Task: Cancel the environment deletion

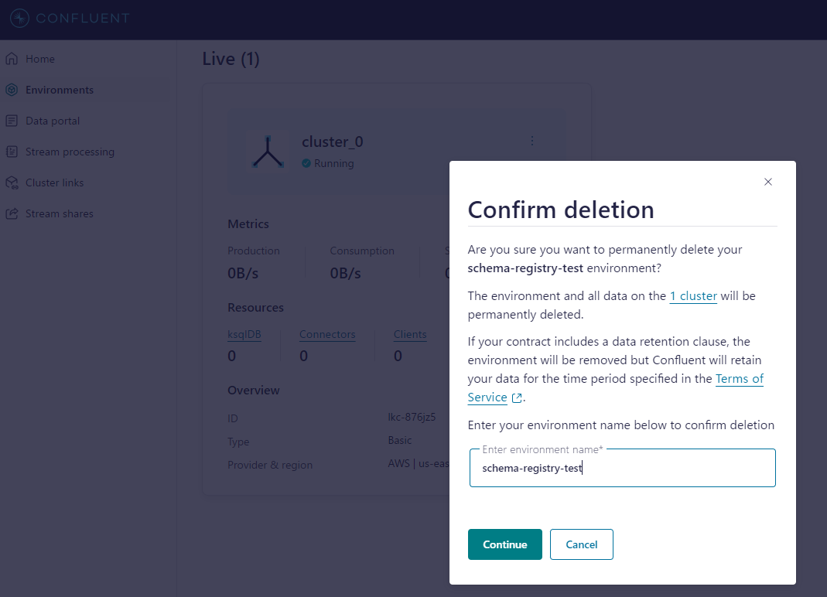Action: [x=581, y=544]
